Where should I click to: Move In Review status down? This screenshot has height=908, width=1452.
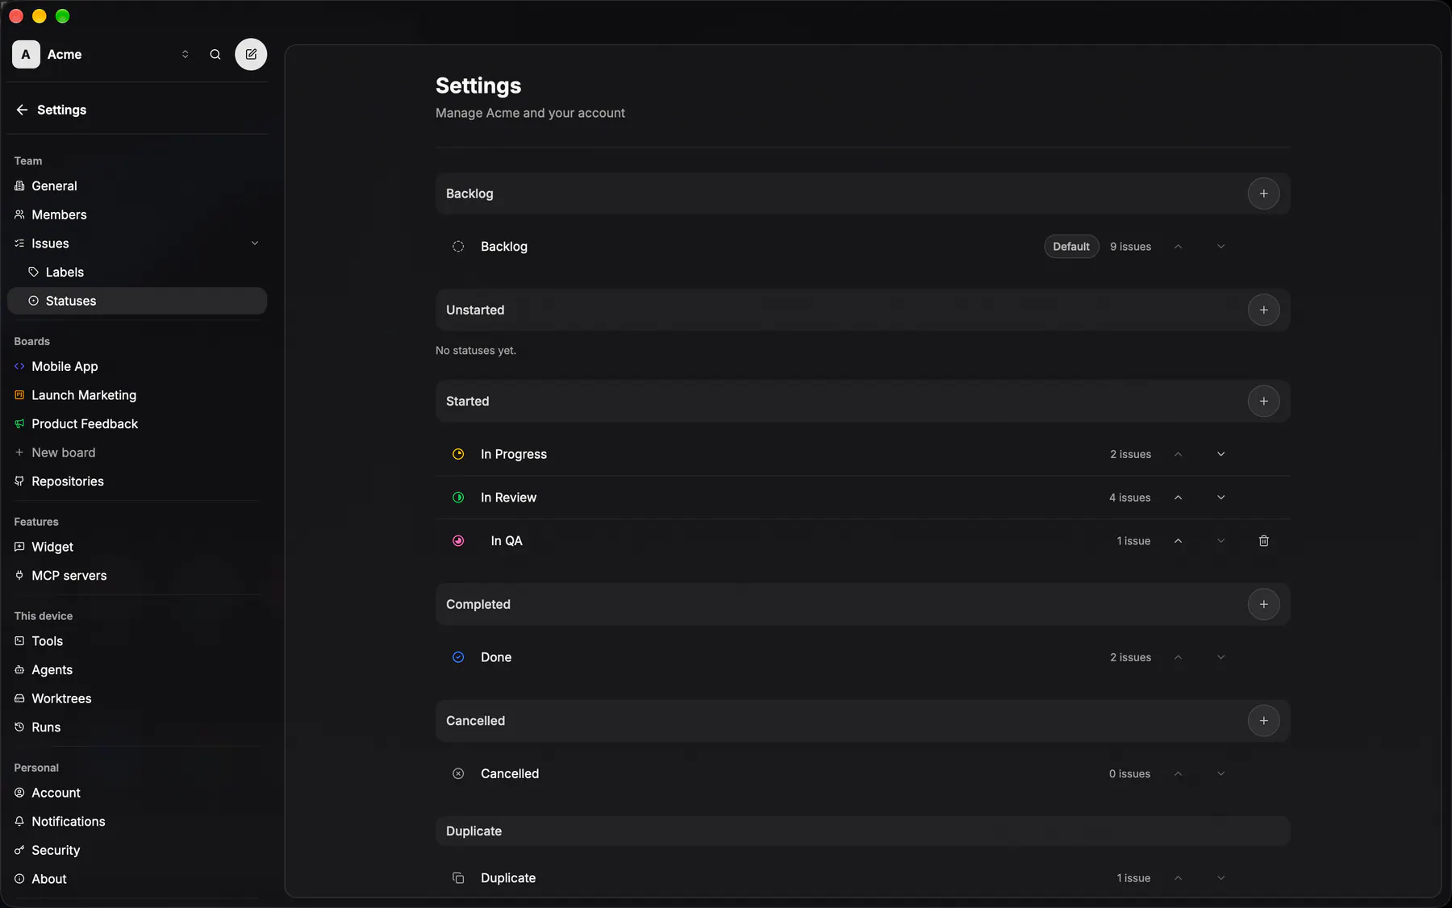(1220, 498)
